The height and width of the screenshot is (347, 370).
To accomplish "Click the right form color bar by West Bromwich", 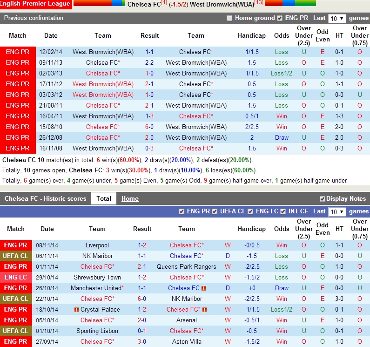I will point(290,3).
